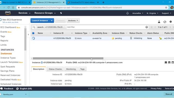174x98 pixels.
Task: Bookmark this page with the star
Action: 166,7
